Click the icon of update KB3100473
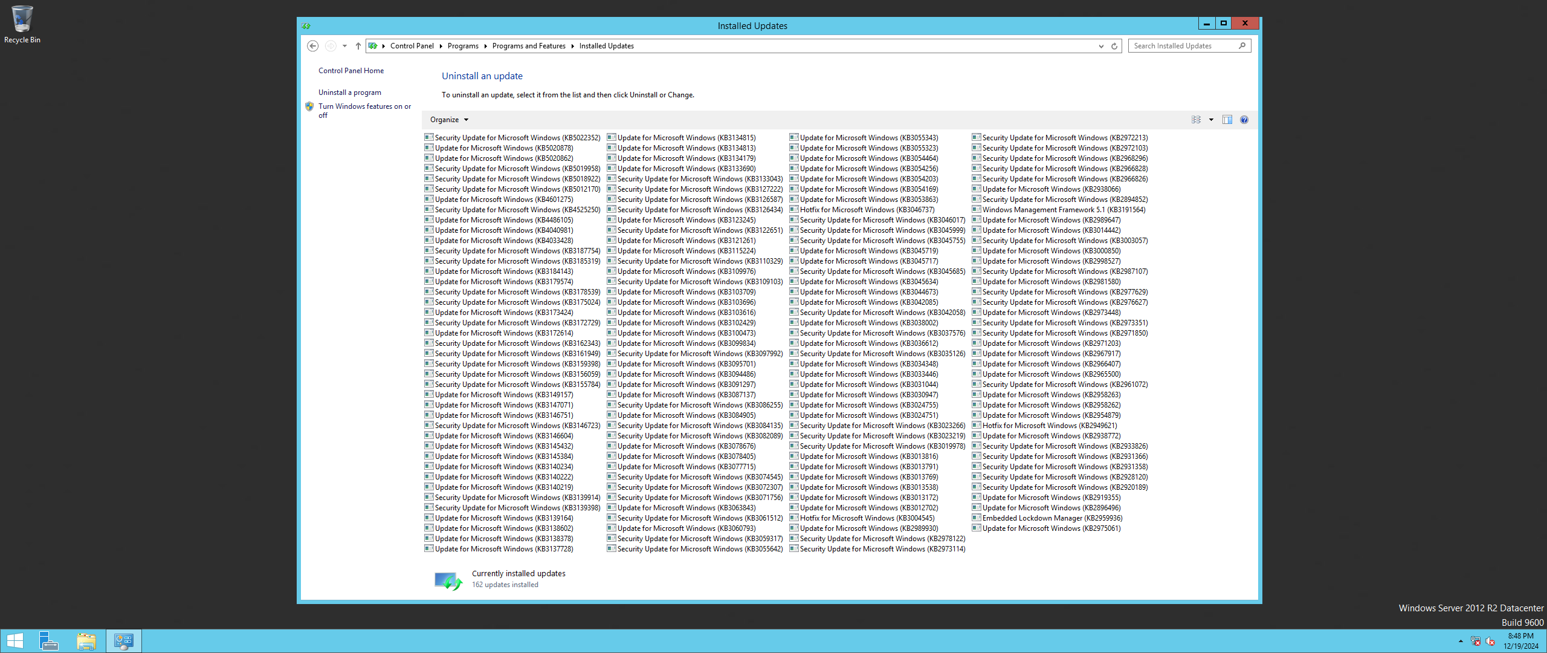 click(612, 333)
